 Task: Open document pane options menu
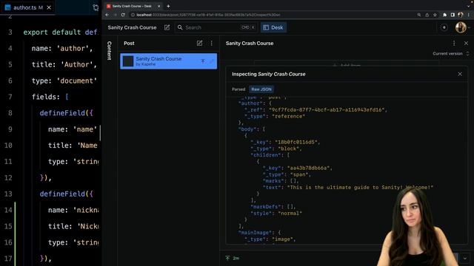point(454,43)
